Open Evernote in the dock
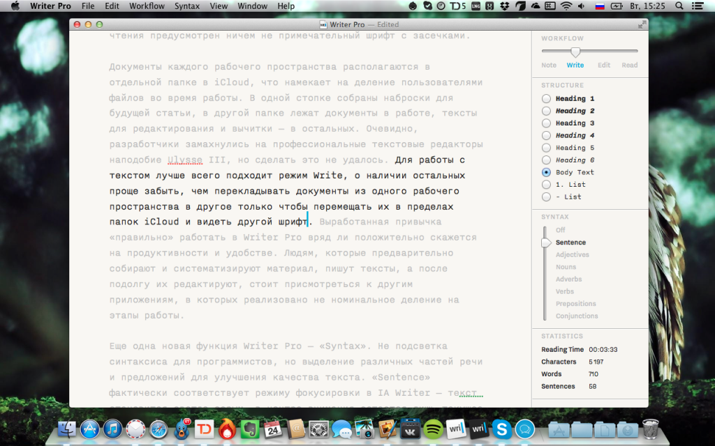The image size is (715, 446). tap(250, 429)
